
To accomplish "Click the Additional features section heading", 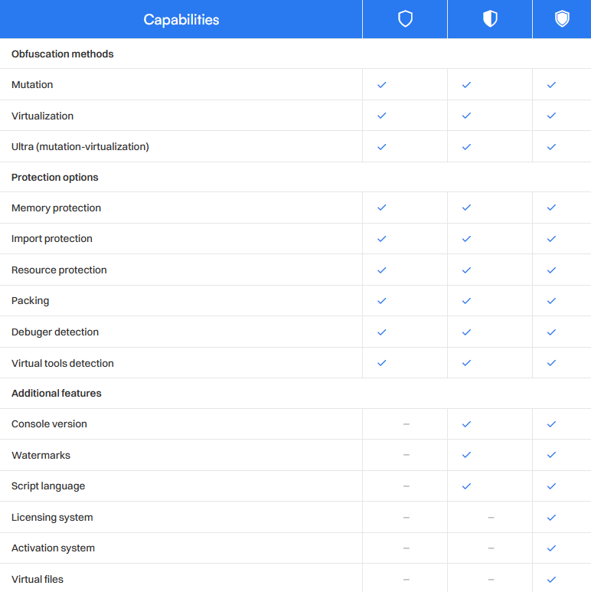I will pyautogui.click(x=57, y=394).
